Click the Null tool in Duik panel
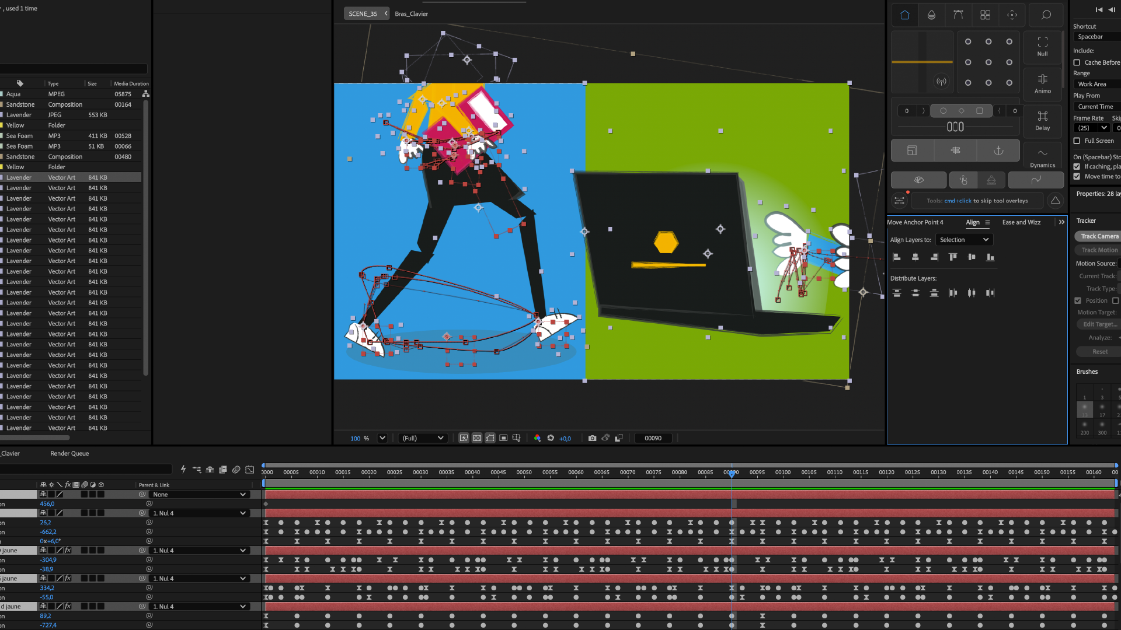This screenshot has height=630, width=1121. coord(1042,46)
